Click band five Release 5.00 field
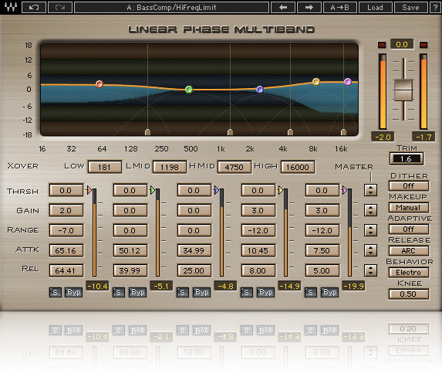 (322, 270)
